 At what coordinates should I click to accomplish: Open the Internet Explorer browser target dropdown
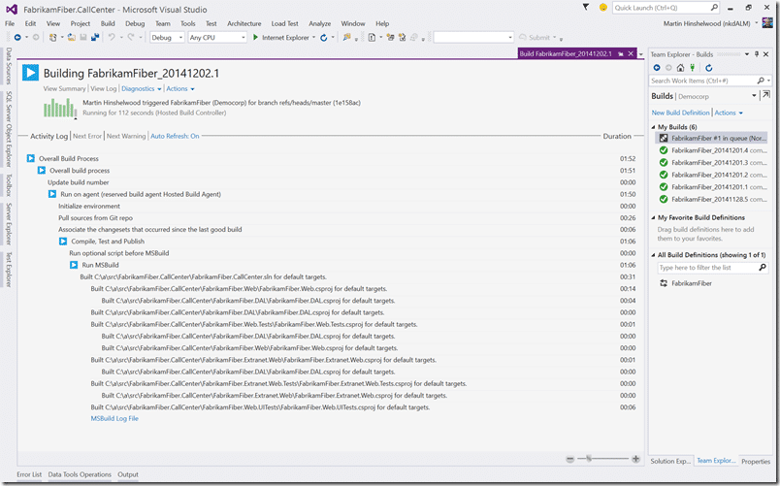coord(314,37)
